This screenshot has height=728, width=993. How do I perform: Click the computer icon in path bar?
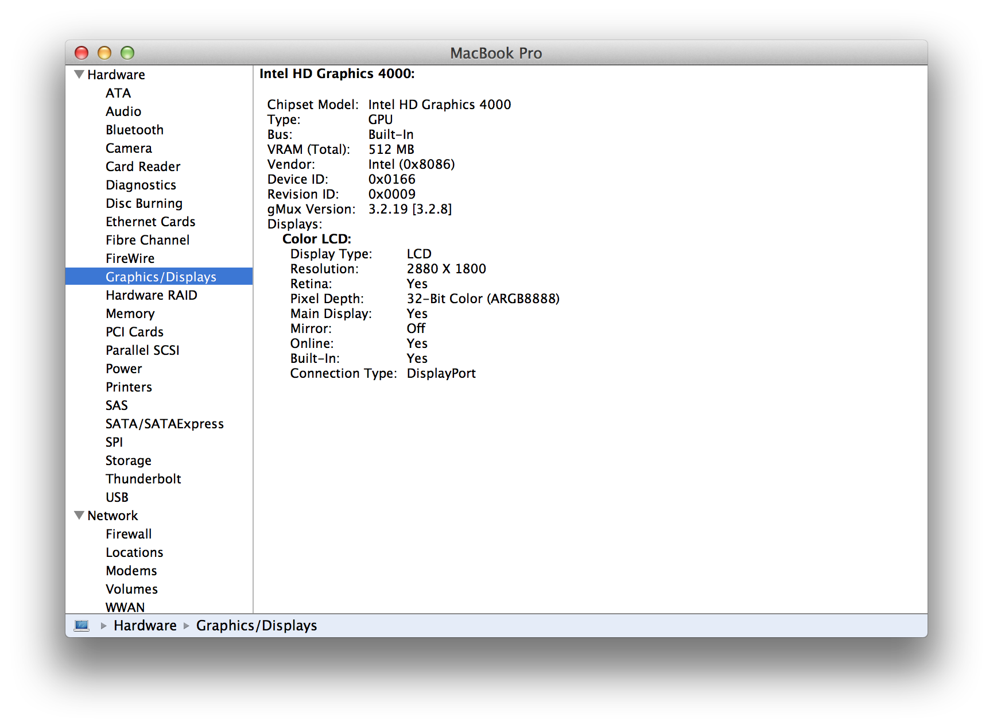coord(82,625)
